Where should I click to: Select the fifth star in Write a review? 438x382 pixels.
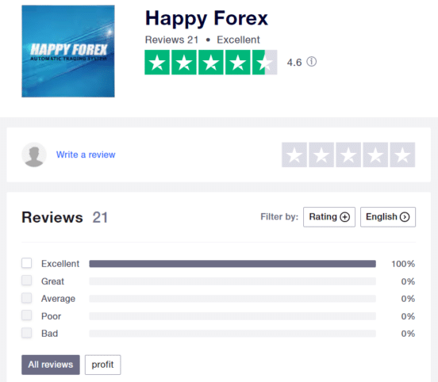tap(402, 155)
